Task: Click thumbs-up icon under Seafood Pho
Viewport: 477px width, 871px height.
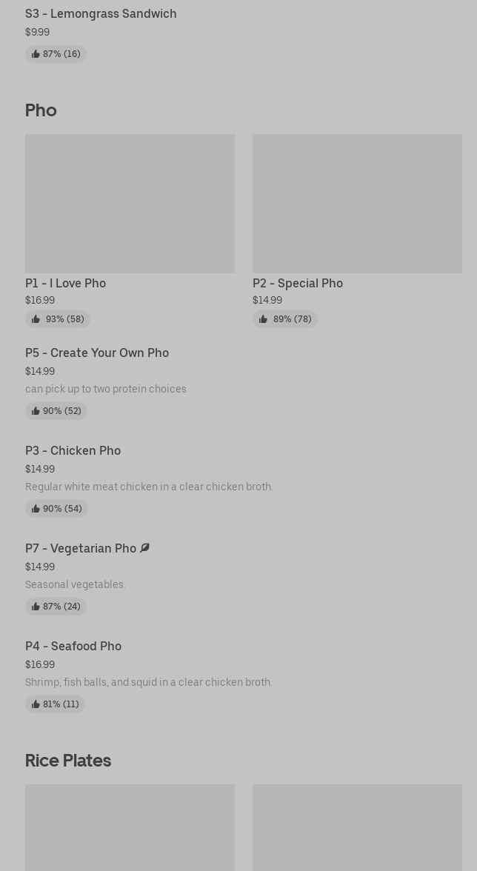Action: click(x=36, y=704)
